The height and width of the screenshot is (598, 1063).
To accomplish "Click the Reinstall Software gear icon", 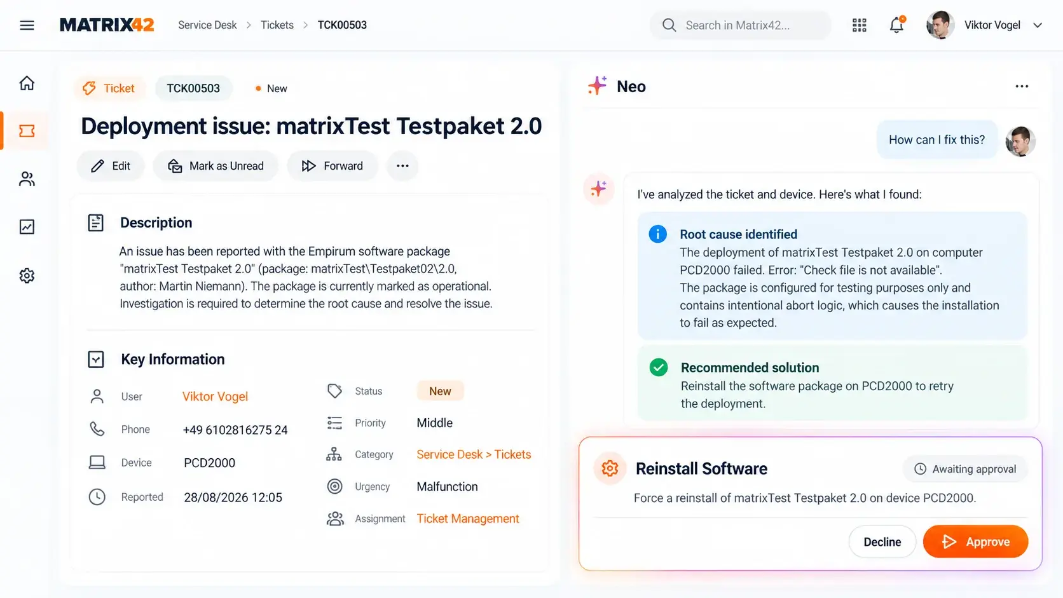I will pyautogui.click(x=610, y=468).
